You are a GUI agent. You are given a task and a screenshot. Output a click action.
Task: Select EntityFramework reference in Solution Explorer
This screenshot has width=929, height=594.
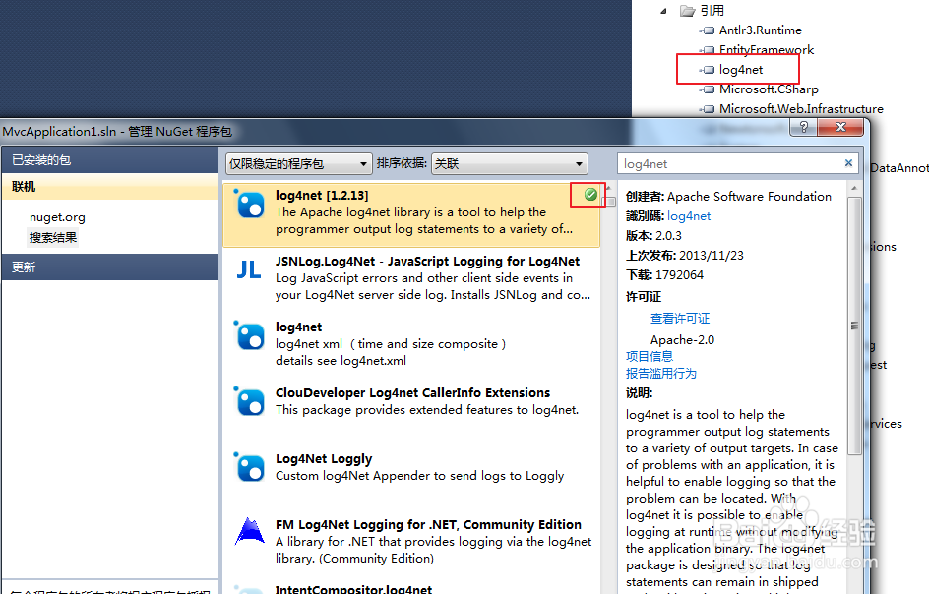tap(766, 50)
